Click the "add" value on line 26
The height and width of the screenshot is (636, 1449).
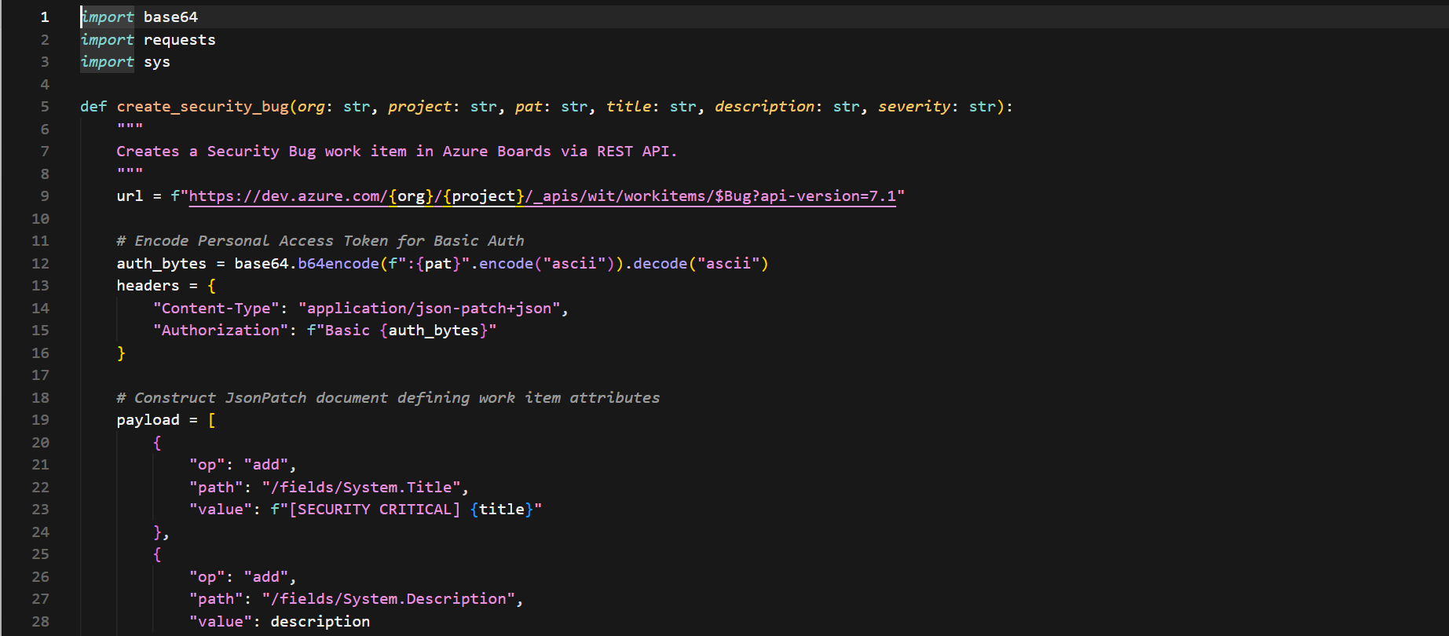266,577
